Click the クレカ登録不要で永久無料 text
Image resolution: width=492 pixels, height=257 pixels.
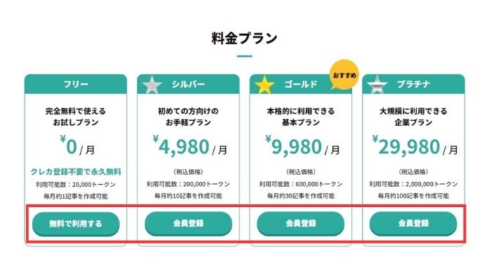(x=76, y=172)
